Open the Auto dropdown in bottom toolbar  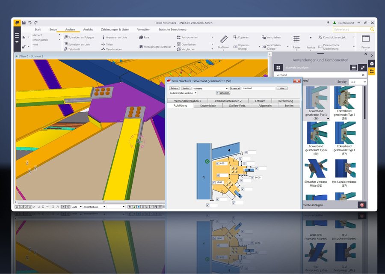(x=77, y=207)
